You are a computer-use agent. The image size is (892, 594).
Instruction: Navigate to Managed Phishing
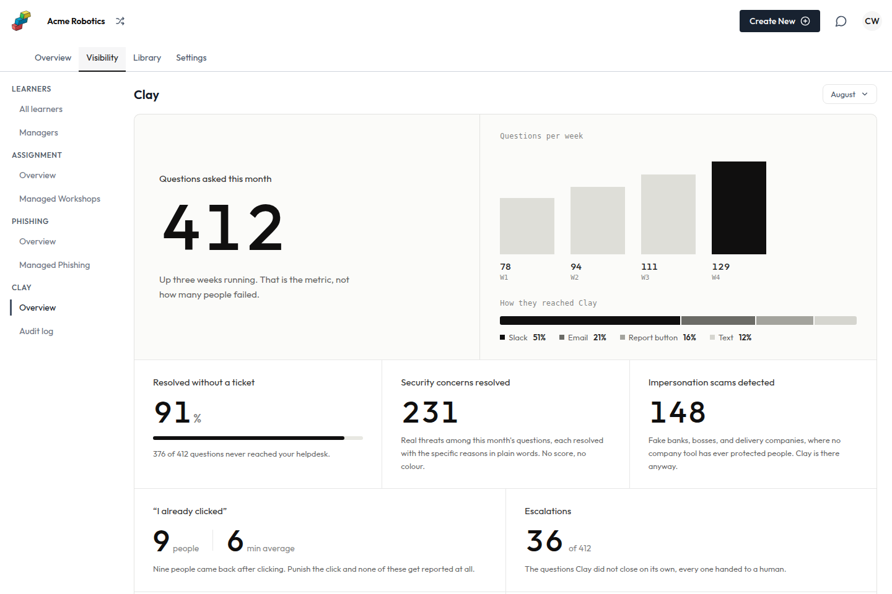coord(55,265)
